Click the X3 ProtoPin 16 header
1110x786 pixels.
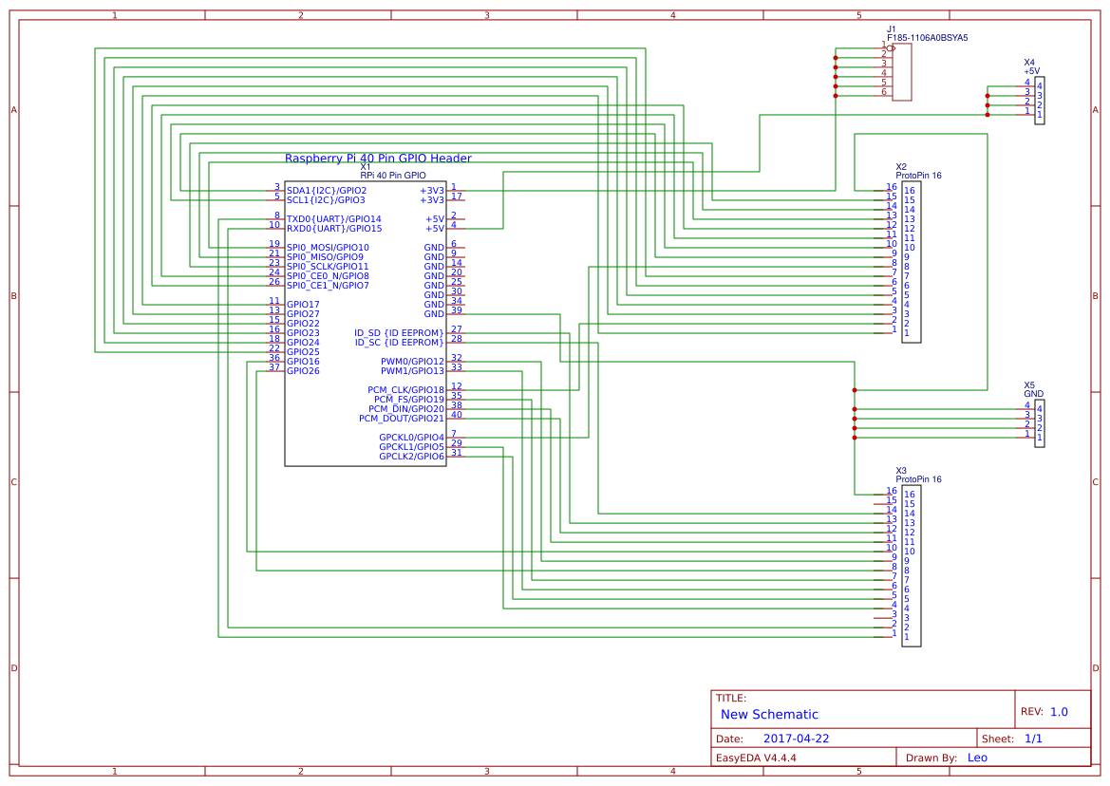[910, 565]
